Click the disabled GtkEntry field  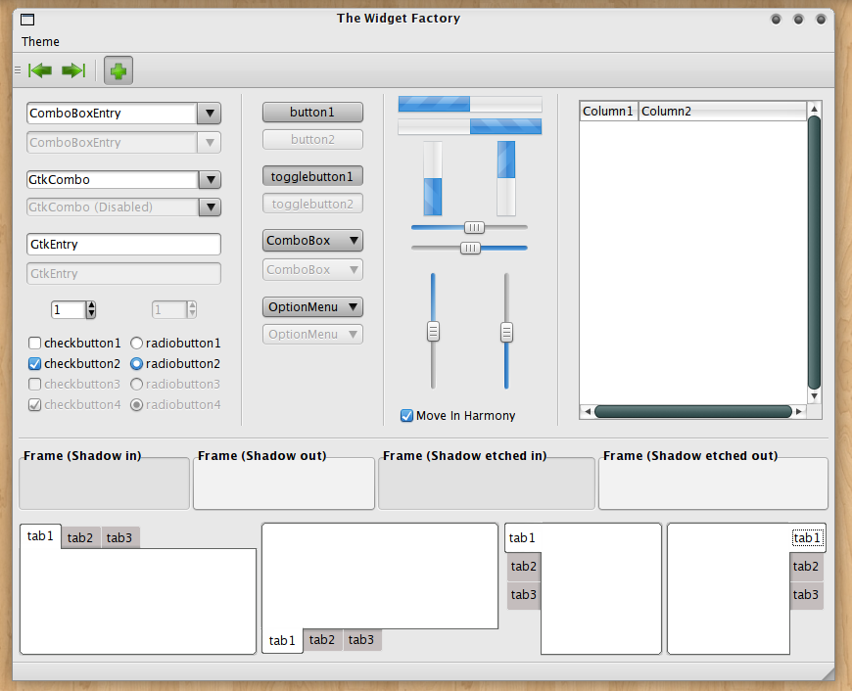[124, 274]
